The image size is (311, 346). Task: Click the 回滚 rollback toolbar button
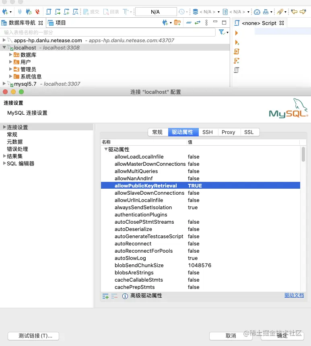[111, 12]
